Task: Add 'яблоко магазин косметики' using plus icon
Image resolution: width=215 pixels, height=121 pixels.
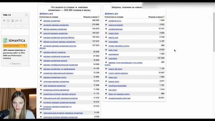Action: coord(41,29)
